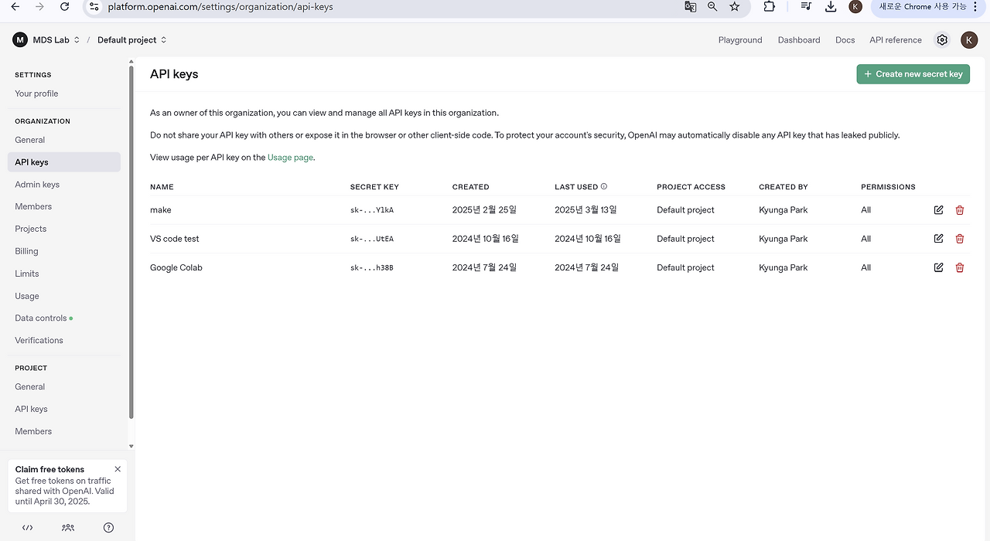The width and height of the screenshot is (990, 541).
Task: Dismiss the Claim free tokens banner
Action: click(118, 469)
